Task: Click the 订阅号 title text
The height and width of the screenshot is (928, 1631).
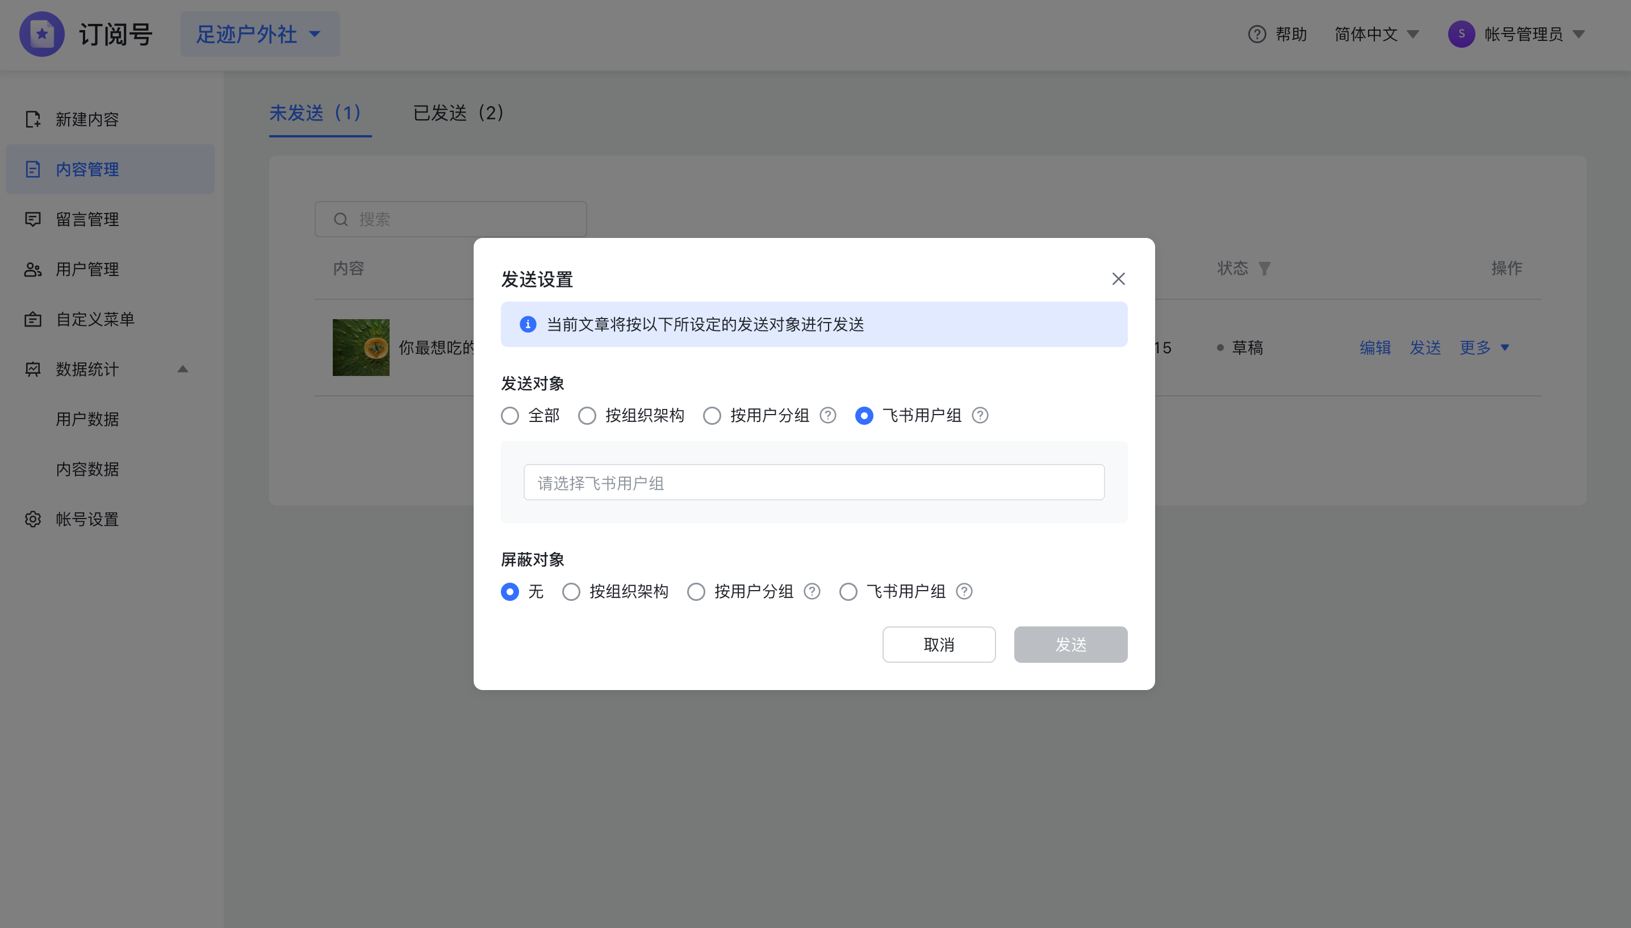Action: pyautogui.click(x=115, y=34)
